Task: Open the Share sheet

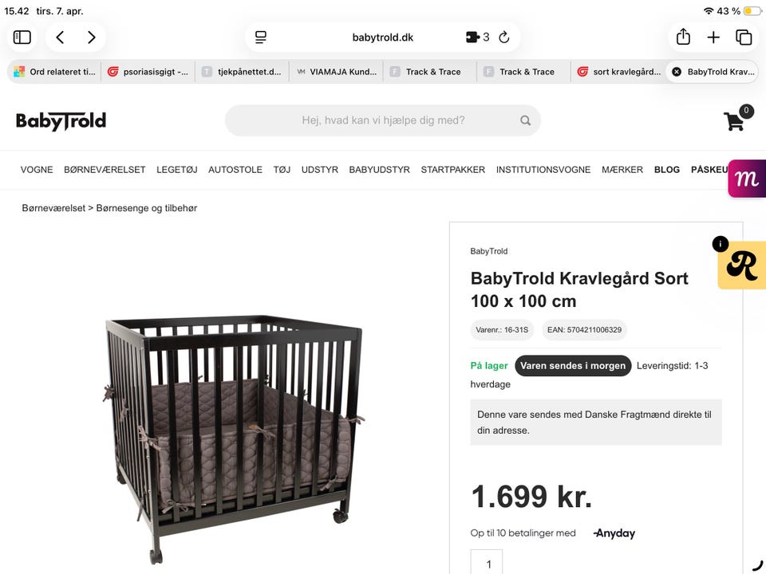Action: click(683, 37)
